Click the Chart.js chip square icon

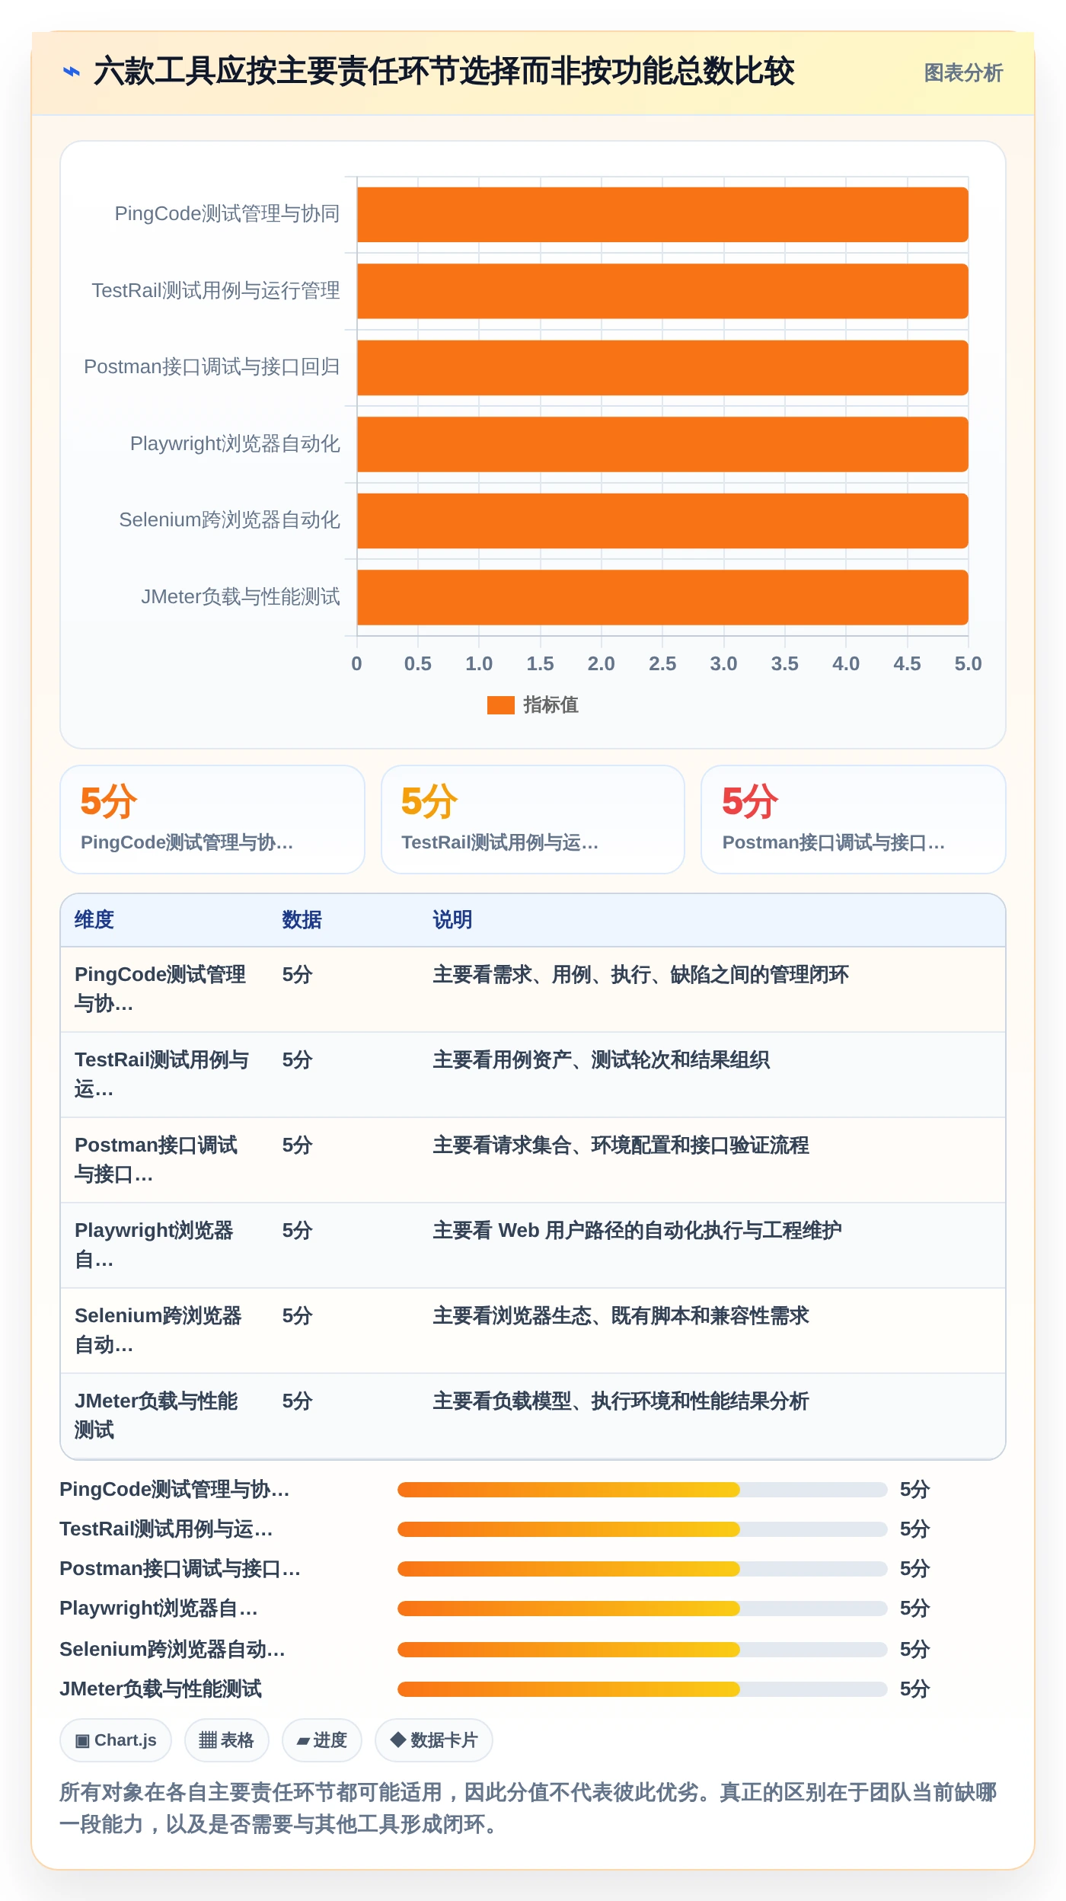(82, 1741)
